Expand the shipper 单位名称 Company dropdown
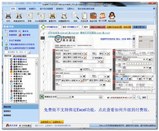The height and width of the screenshot is (131, 159). pyautogui.click(x=83, y=54)
